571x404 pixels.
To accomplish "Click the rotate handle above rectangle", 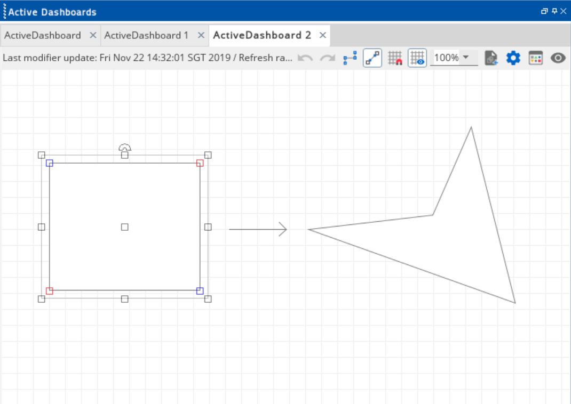I will (124, 147).
